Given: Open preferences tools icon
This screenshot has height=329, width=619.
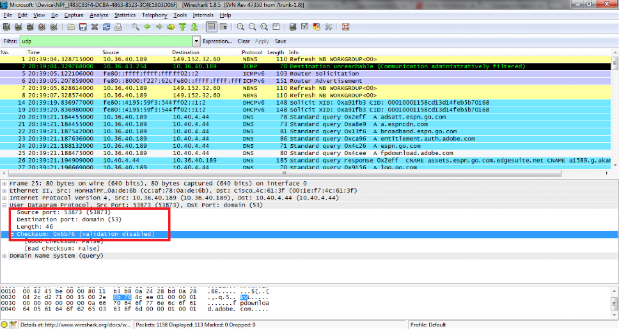Looking at the screenshot, I should [x=329, y=27].
